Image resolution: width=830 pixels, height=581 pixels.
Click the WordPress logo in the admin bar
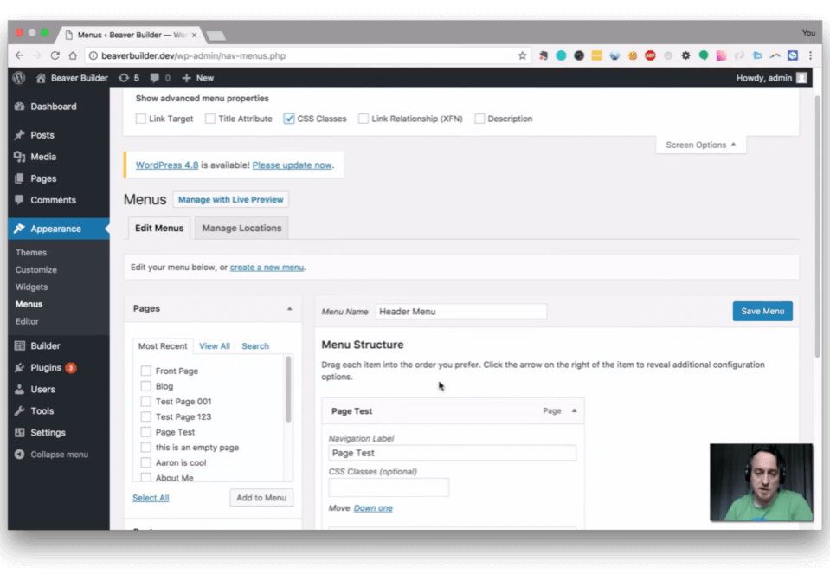tap(18, 77)
